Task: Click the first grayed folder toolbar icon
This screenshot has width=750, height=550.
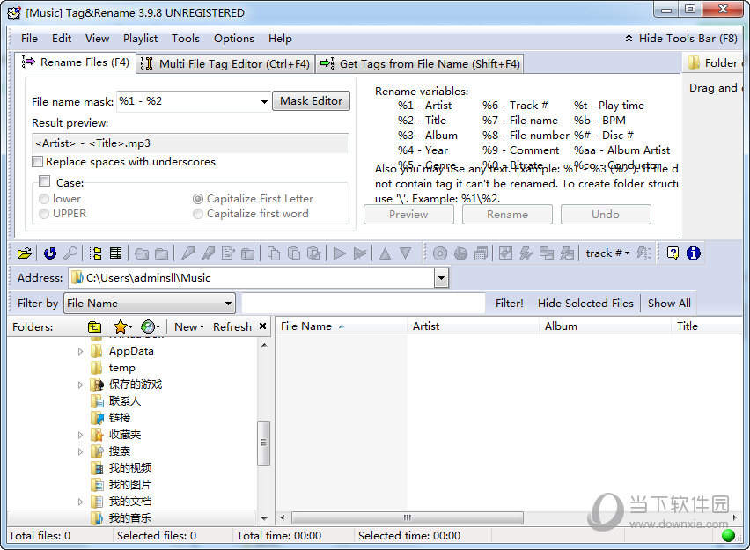Action: [x=142, y=253]
